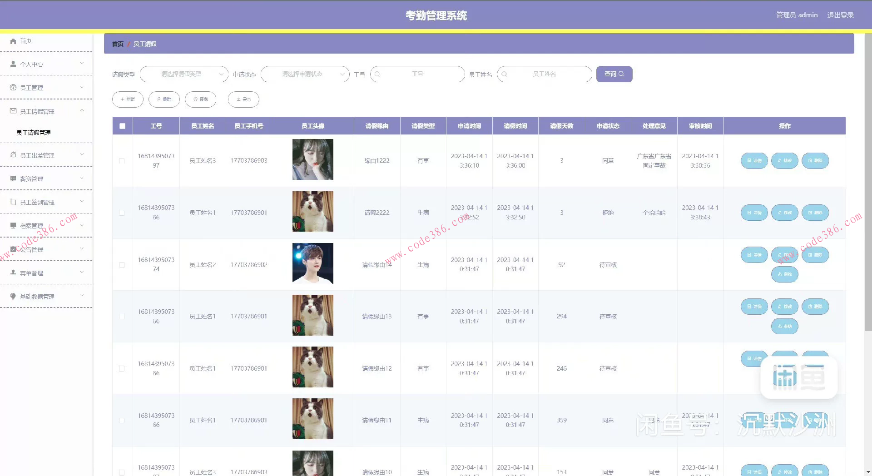The image size is (872, 476).
Task: Open the 请假类型 leave type dropdown
Action: point(184,74)
